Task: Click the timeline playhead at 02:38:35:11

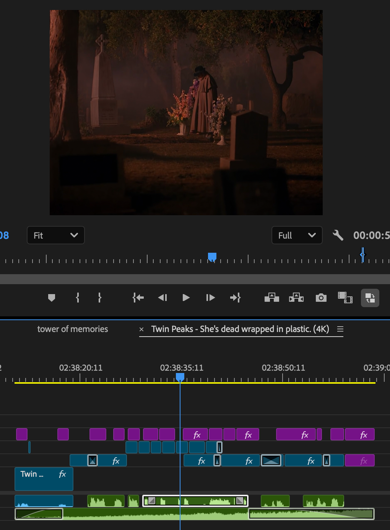Action: [180, 378]
